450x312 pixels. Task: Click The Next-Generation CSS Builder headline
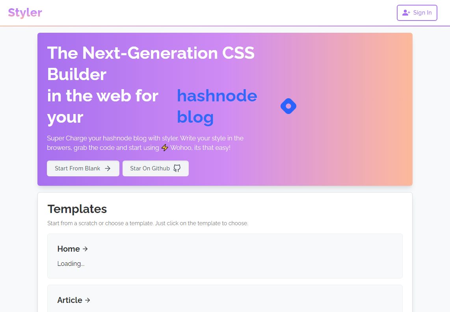click(151, 64)
